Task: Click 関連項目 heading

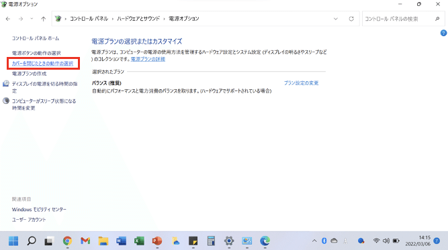Action: (21, 199)
